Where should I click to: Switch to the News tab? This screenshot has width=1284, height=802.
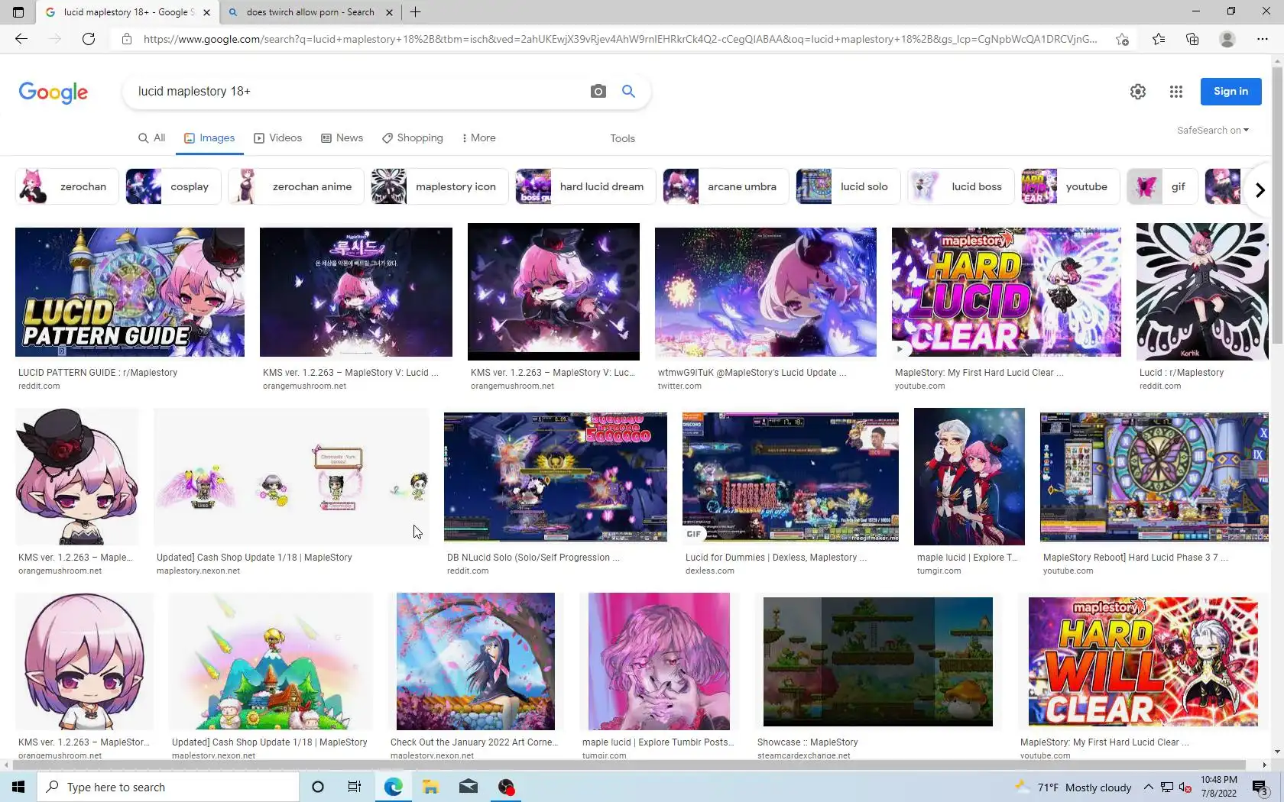pos(342,138)
